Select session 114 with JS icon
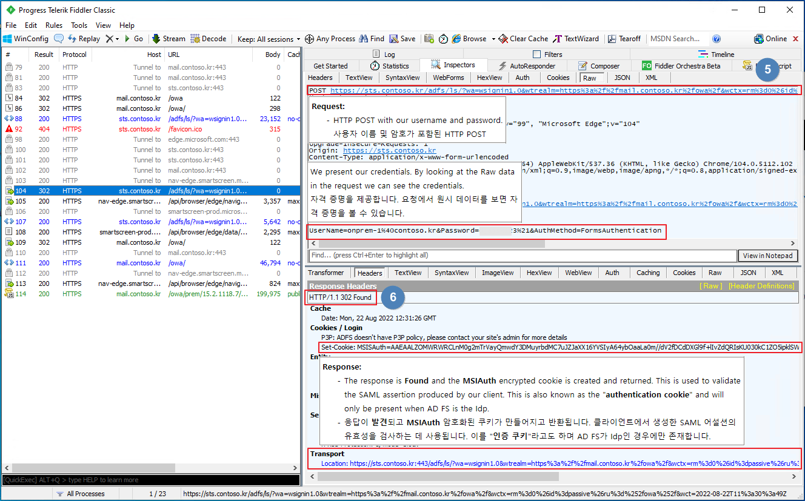805x501 pixels. click(x=150, y=294)
